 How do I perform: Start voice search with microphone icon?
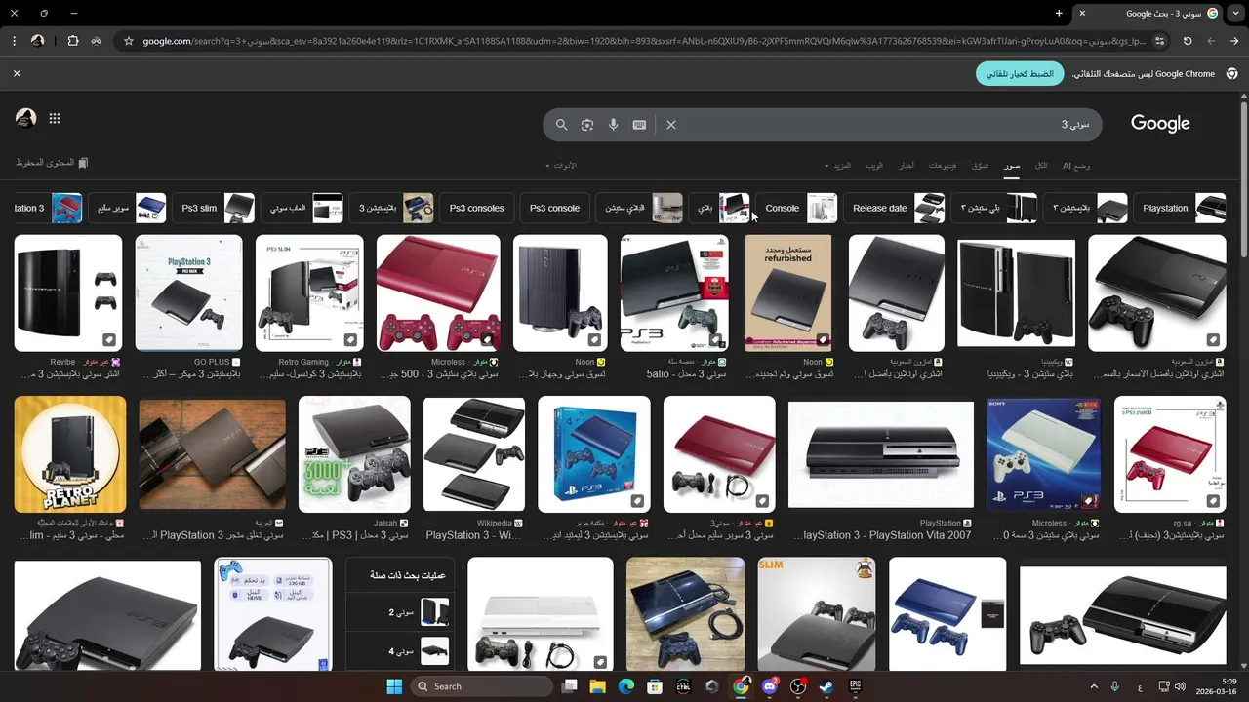614,125
